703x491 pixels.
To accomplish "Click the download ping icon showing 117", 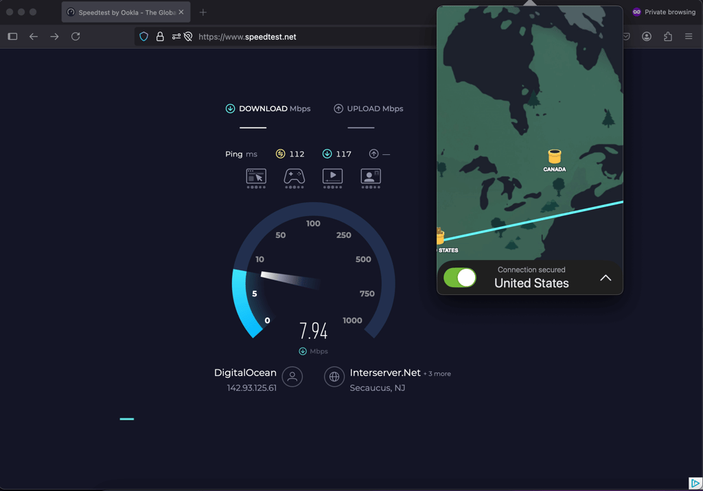I will point(327,154).
